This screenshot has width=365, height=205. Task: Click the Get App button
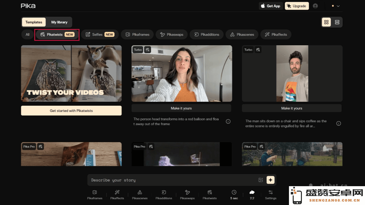271,6
